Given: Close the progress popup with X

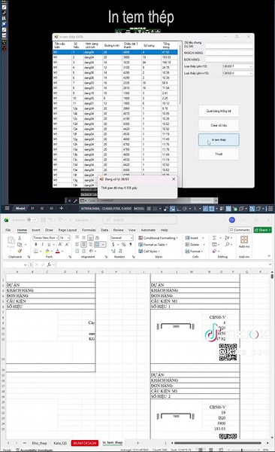Looking at the screenshot, I should (174, 179).
